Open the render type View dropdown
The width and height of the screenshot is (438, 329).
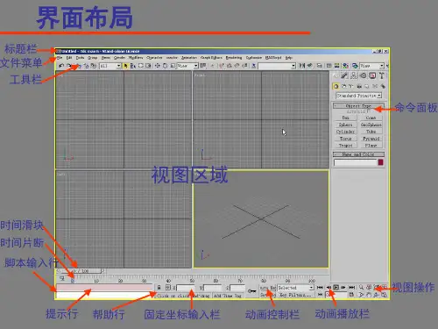[371, 66]
